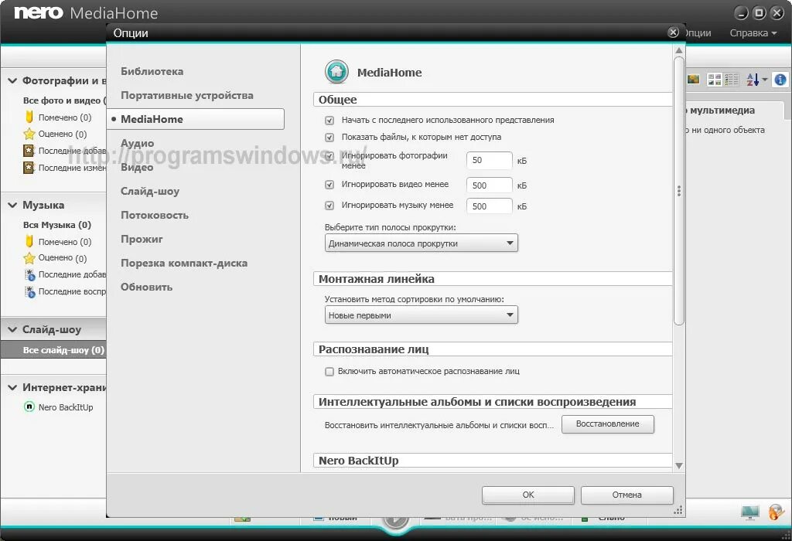Click the monitor icon at bottom right

click(x=750, y=512)
